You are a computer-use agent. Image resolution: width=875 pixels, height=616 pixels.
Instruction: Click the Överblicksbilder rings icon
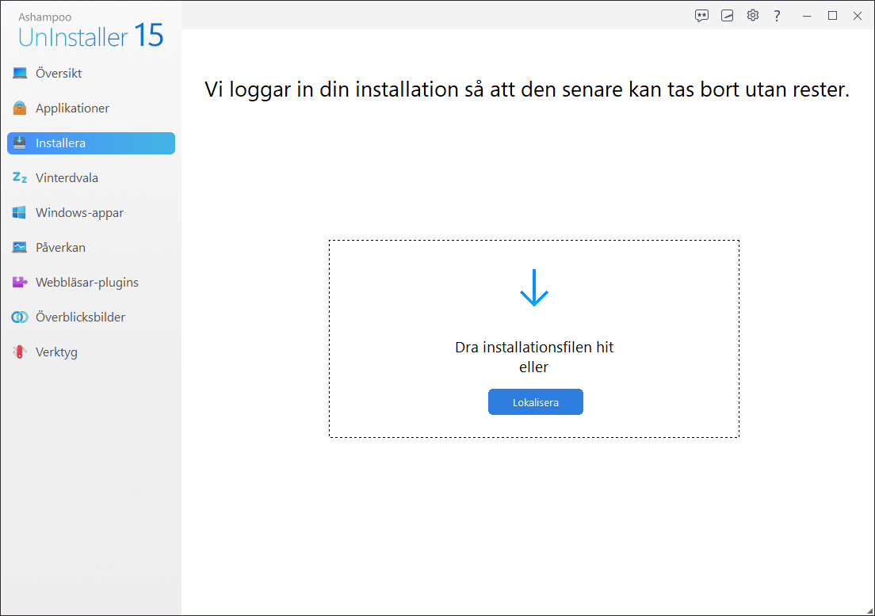click(x=20, y=318)
